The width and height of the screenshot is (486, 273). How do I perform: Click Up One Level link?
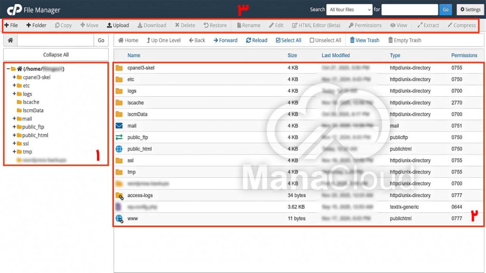click(x=163, y=40)
